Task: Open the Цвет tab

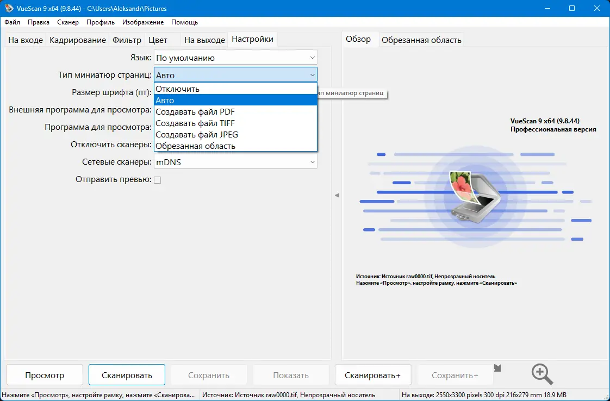Action: [158, 39]
